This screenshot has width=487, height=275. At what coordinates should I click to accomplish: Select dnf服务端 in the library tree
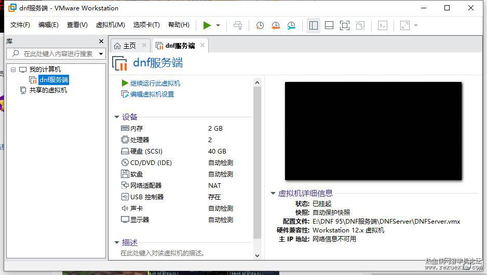click(53, 80)
